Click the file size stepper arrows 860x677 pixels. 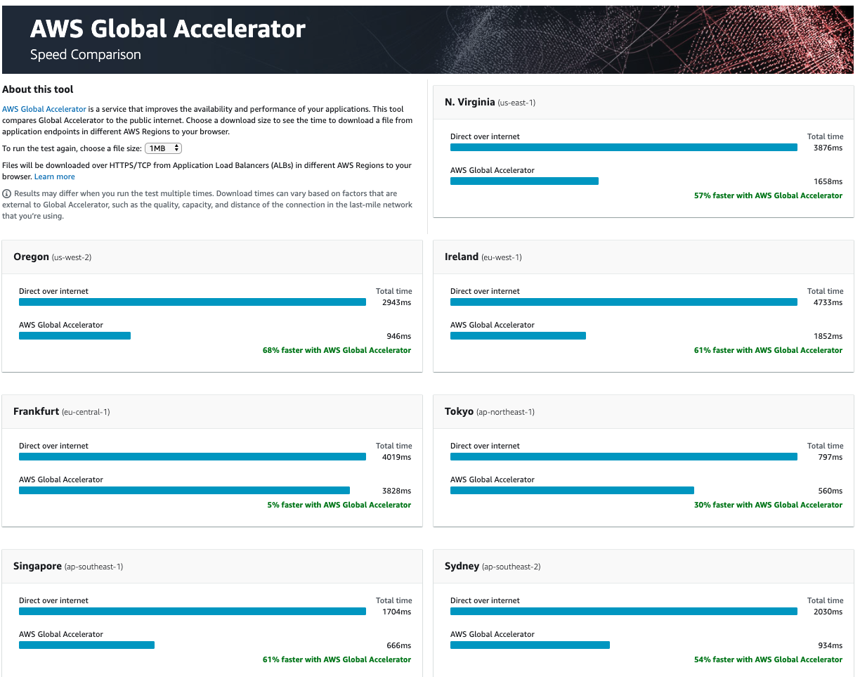(x=177, y=148)
